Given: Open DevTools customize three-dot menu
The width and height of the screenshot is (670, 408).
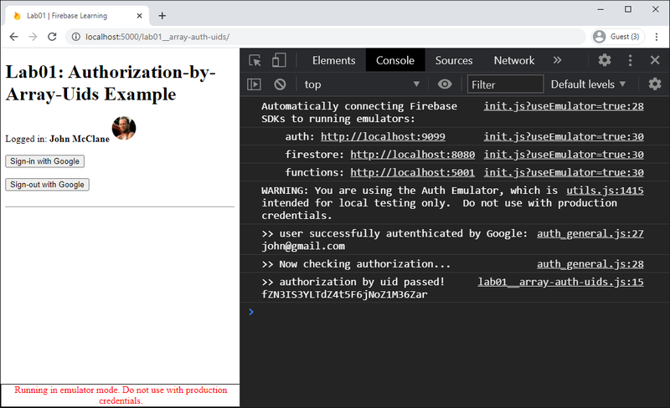Looking at the screenshot, I should pyautogui.click(x=630, y=60).
